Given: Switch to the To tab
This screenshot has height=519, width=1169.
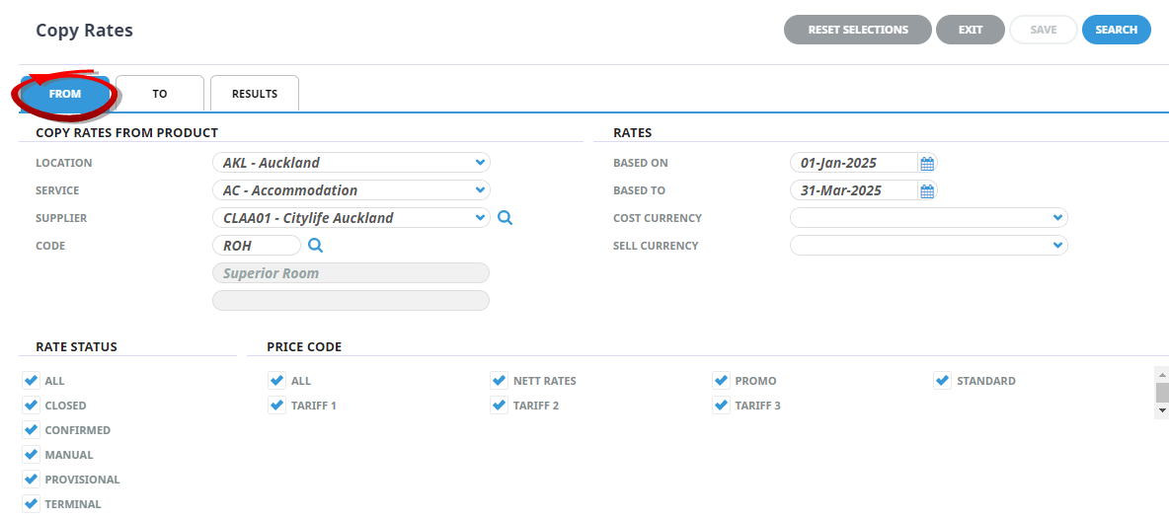Looking at the screenshot, I should click(160, 94).
